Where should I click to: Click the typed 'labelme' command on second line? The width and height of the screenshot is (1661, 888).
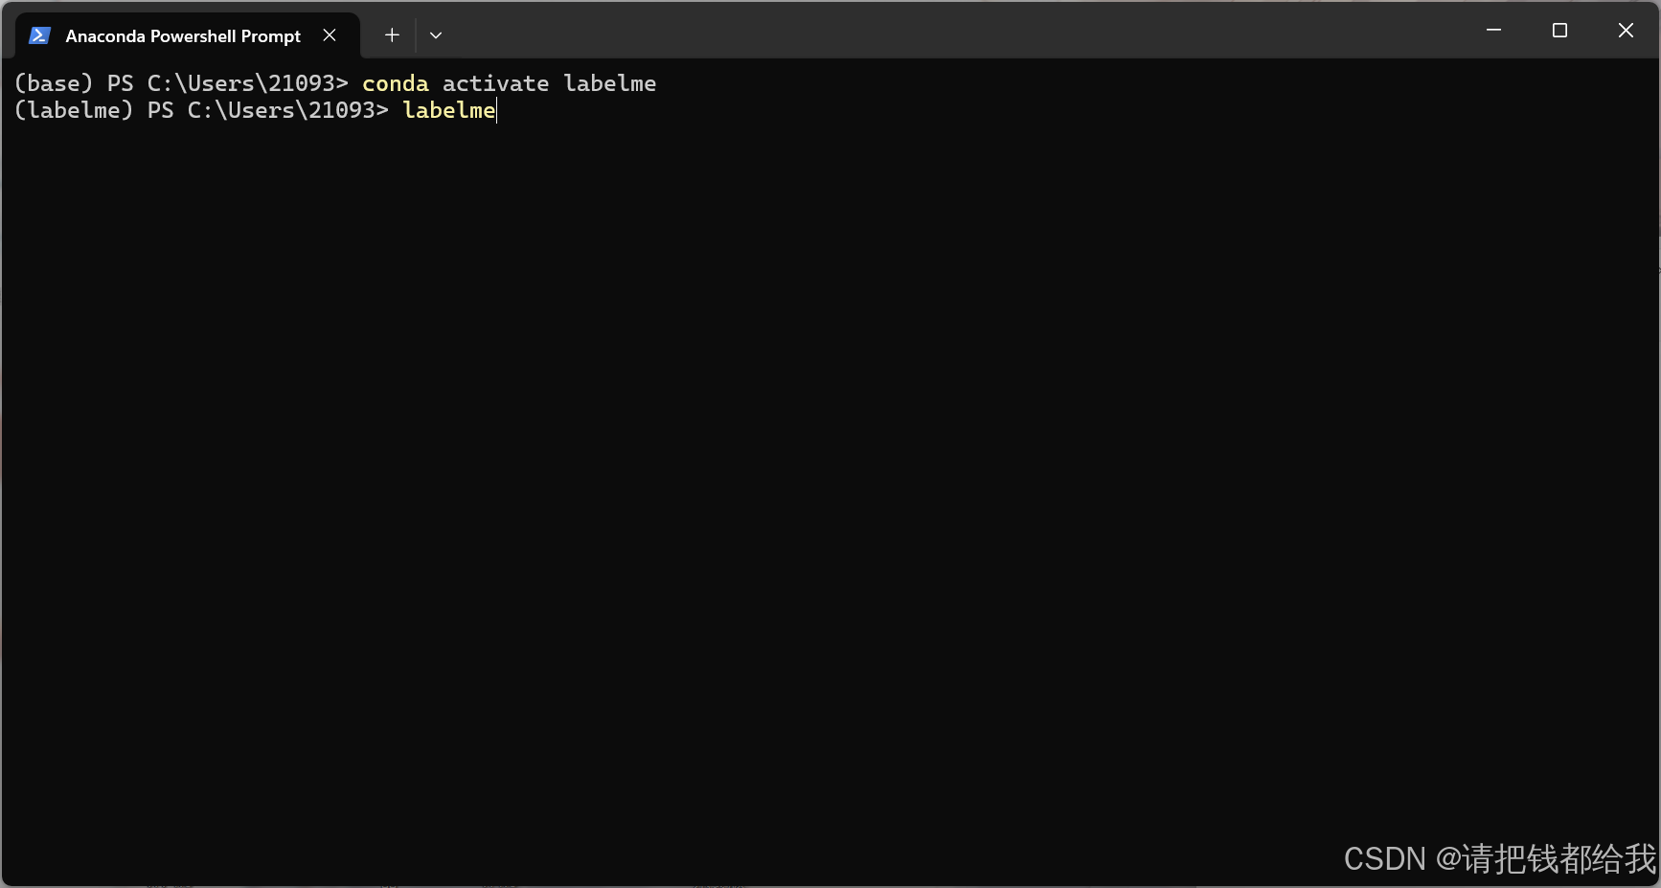coord(449,110)
